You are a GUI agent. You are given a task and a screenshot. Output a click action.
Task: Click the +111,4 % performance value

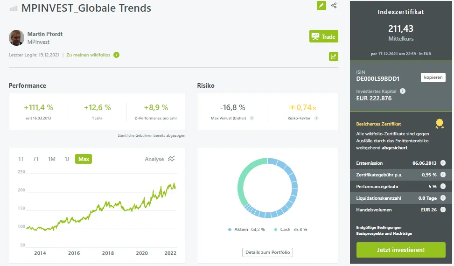pos(39,107)
